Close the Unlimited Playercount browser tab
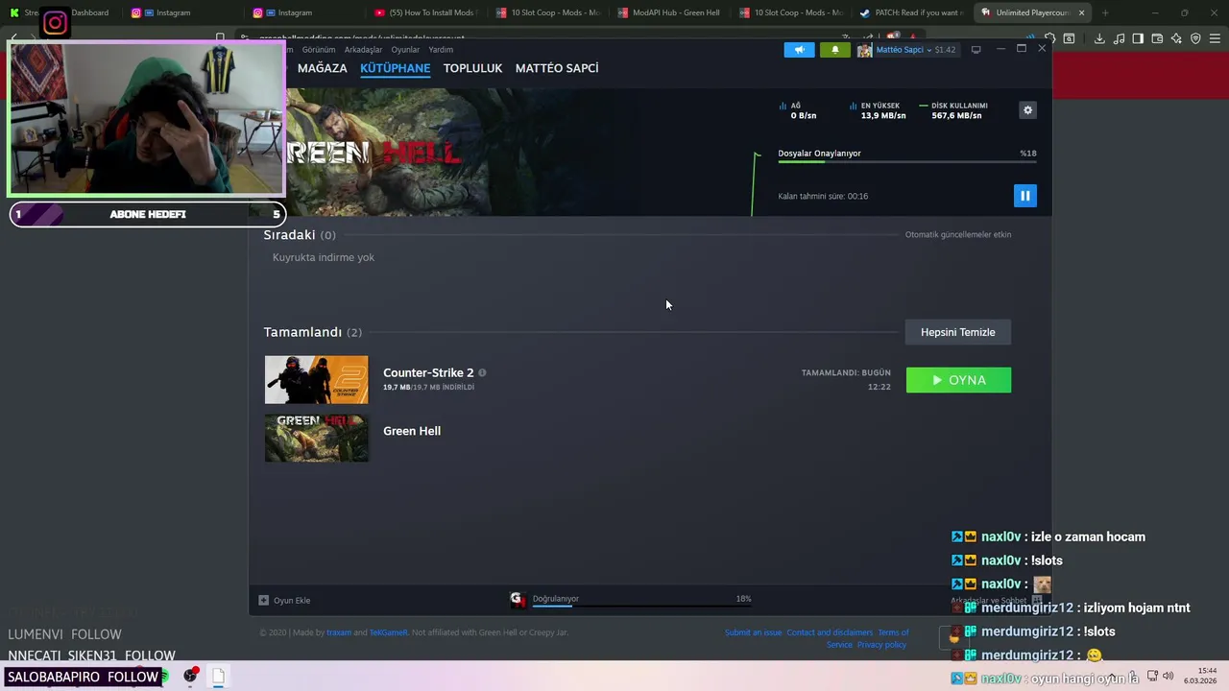This screenshot has height=691, width=1229. click(x=1082, y=12)
